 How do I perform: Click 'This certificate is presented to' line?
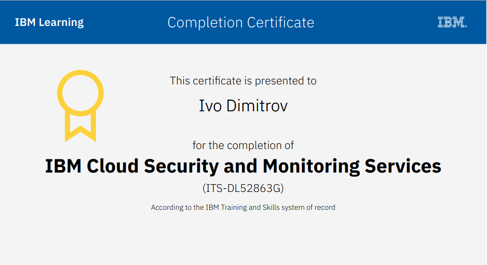(x=243, y=81)
